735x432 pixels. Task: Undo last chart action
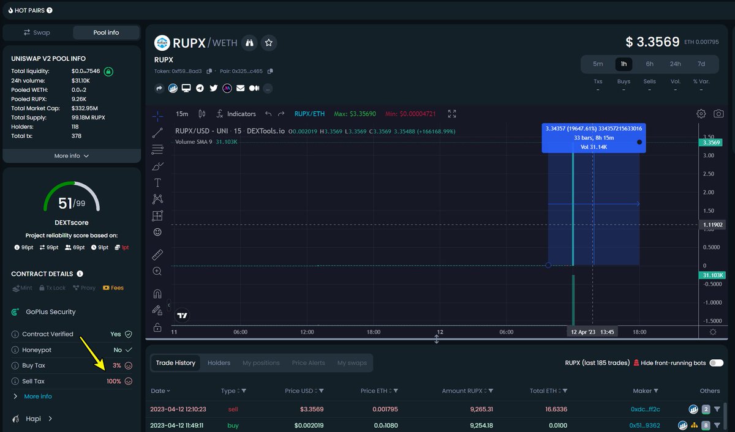(268, 114)
